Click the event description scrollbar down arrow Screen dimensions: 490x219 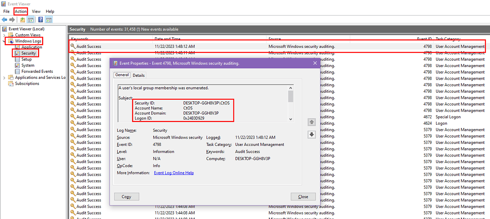point(291,119)
